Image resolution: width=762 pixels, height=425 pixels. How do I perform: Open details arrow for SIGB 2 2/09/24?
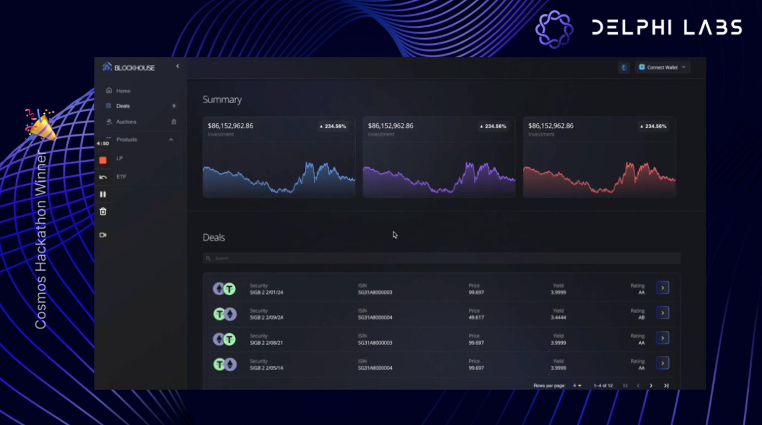[662, 313]
